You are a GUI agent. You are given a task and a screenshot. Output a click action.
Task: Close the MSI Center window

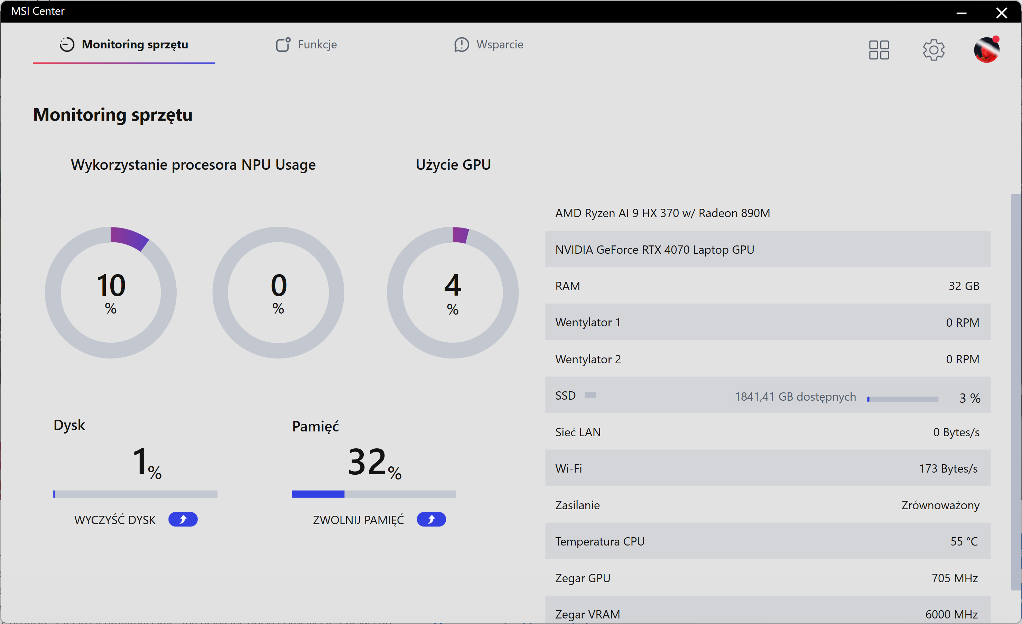pyautogui.click(x=1002, y=13)
